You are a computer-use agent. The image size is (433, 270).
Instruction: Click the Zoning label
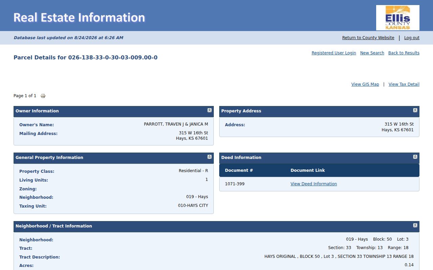pos(28,189)
